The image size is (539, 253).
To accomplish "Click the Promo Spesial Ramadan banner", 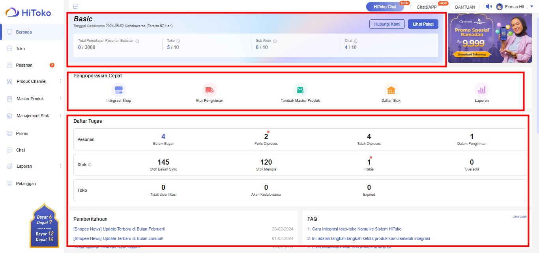I will point(490,38).
